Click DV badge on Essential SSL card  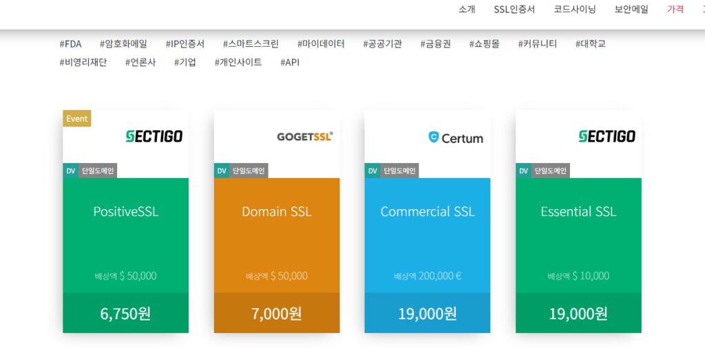[523, 171]
